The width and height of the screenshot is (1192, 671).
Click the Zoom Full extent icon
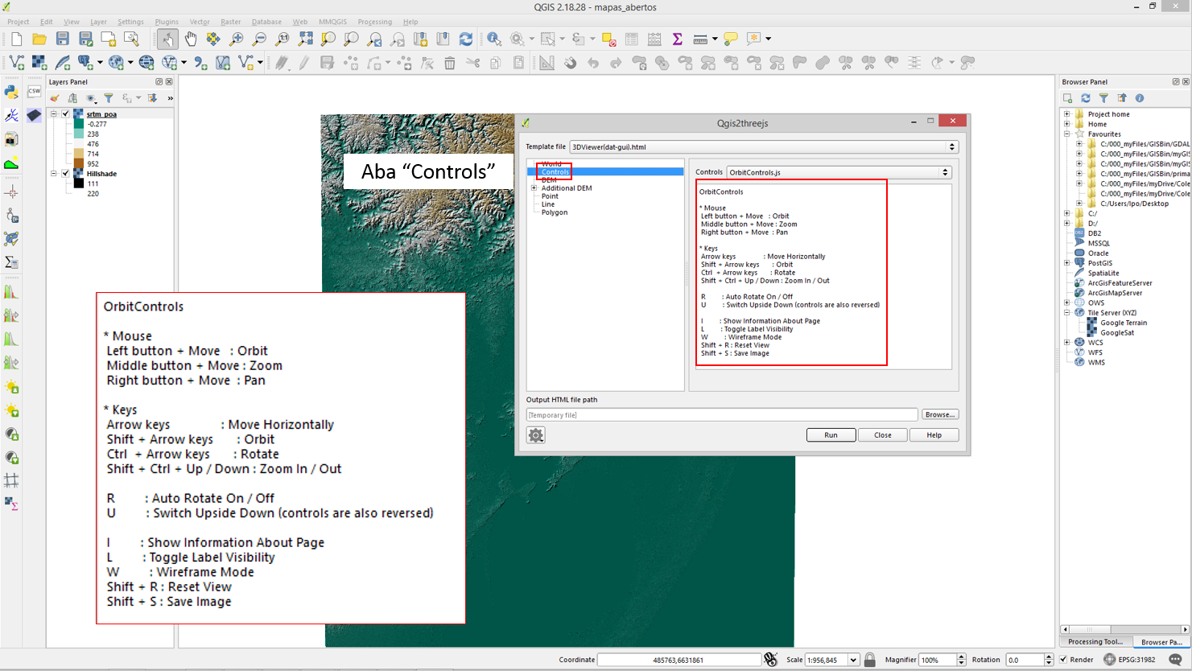coord(306,39)
